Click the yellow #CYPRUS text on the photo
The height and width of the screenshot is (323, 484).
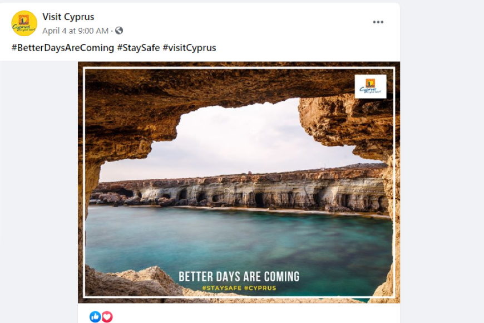(x=260, y=288)
